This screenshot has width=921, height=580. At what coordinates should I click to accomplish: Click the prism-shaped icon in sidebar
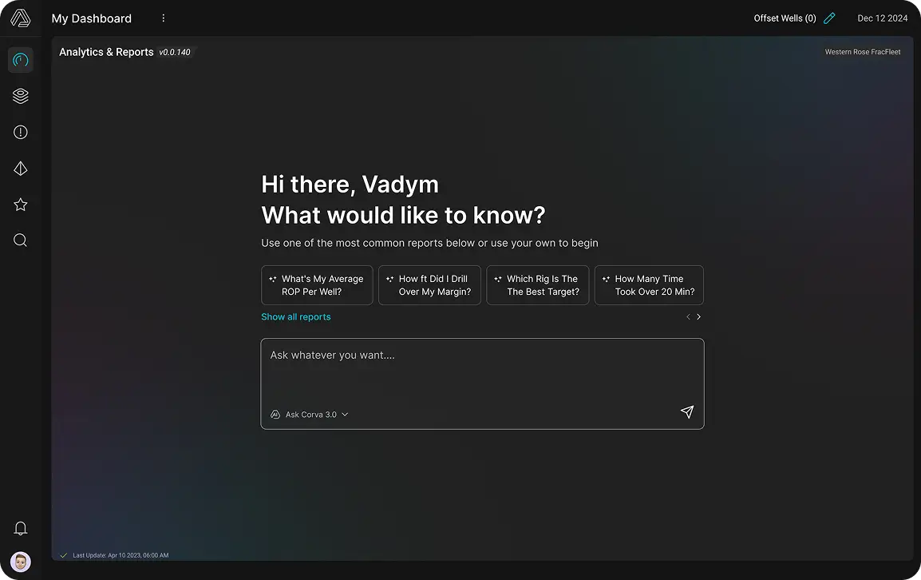coord(21,169)
